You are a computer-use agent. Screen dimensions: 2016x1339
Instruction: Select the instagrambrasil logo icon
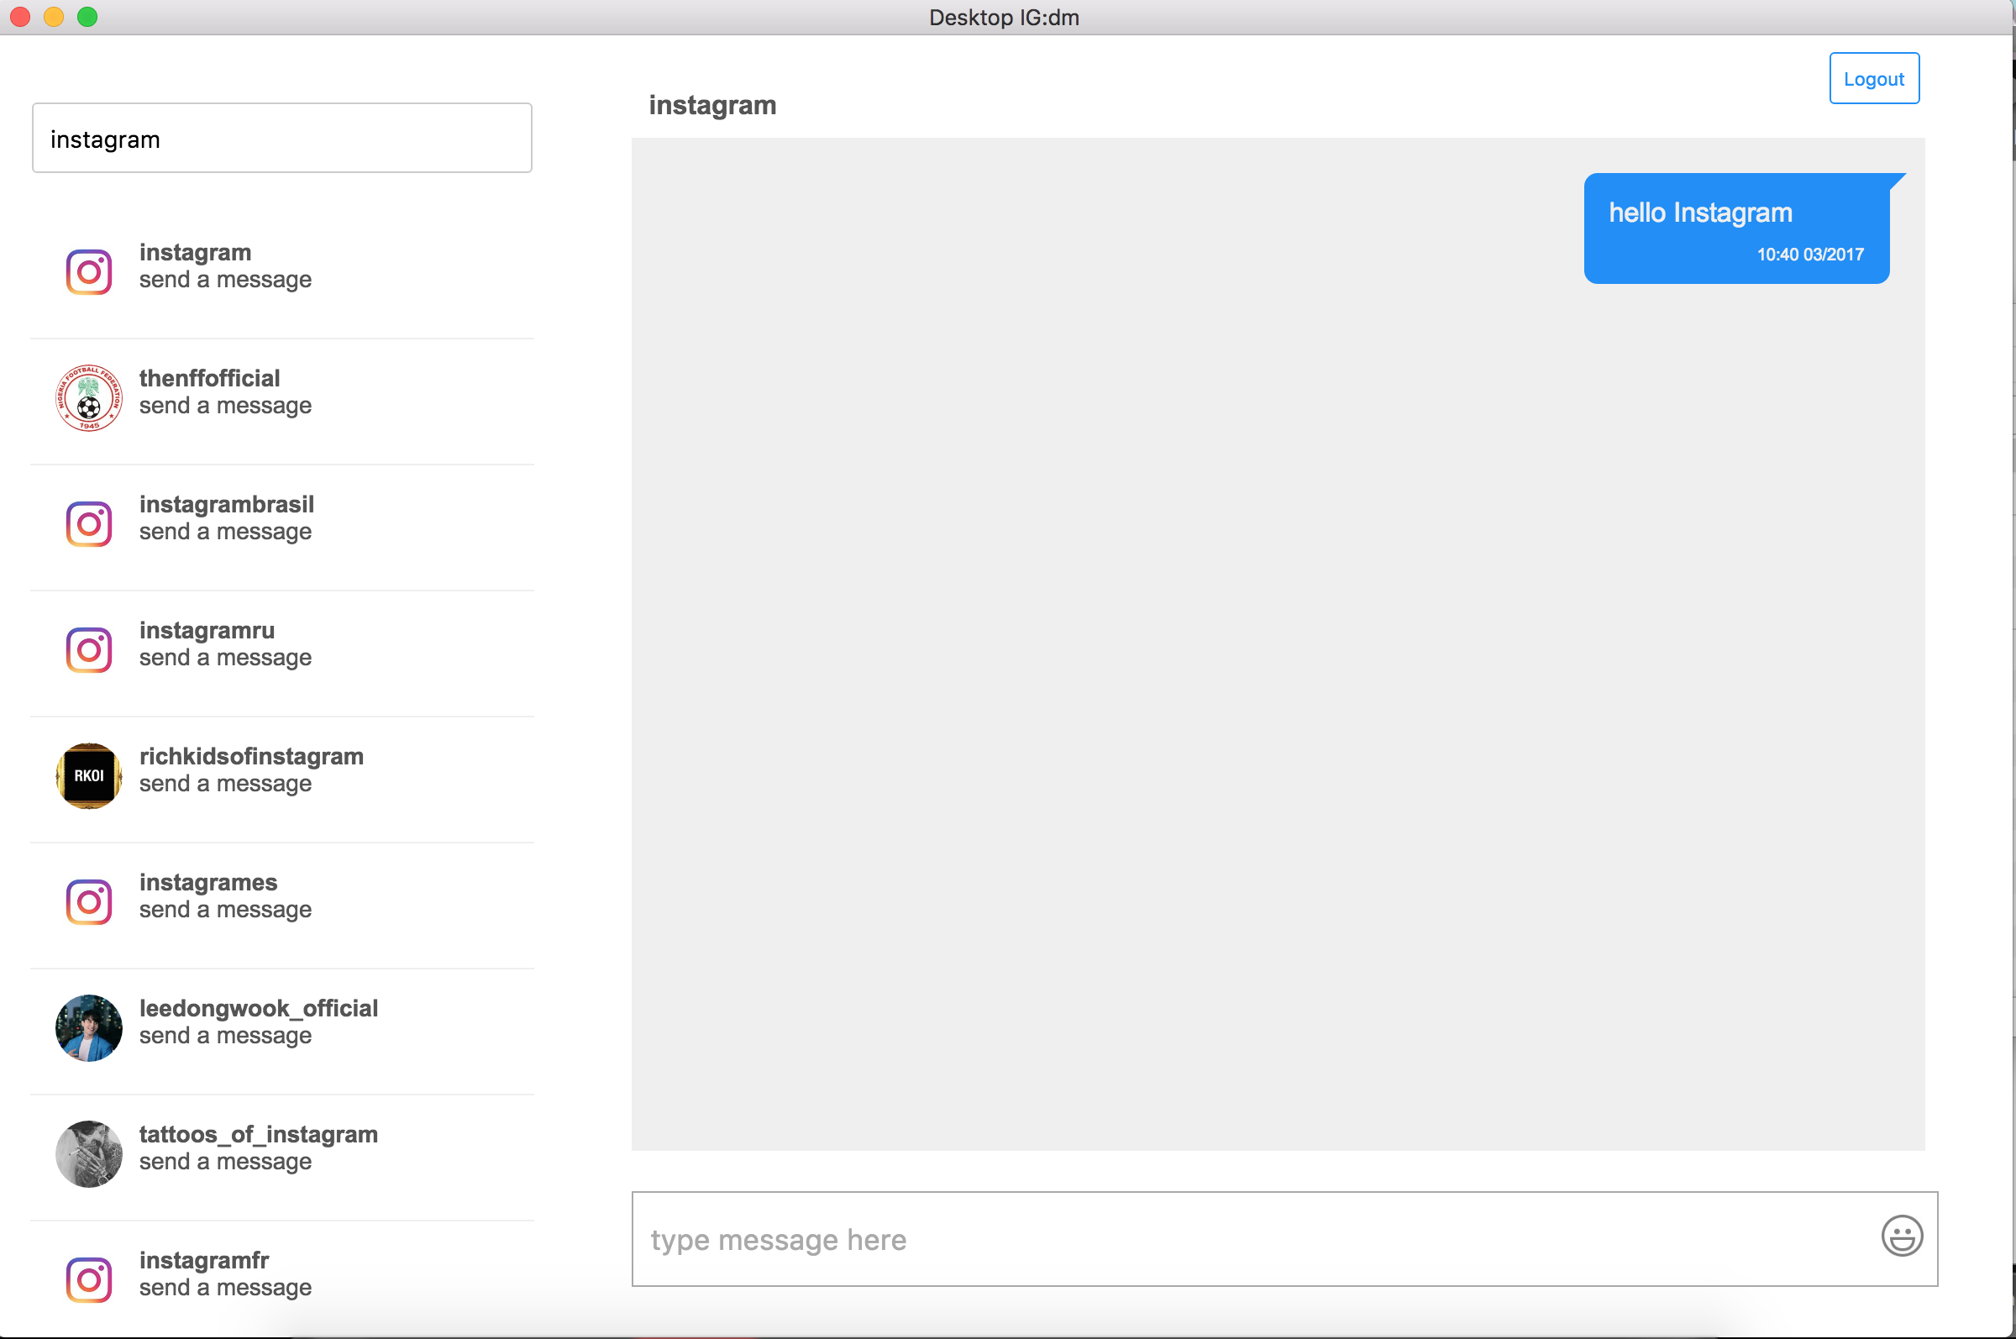pyautogui.click(x=89, y=523)
